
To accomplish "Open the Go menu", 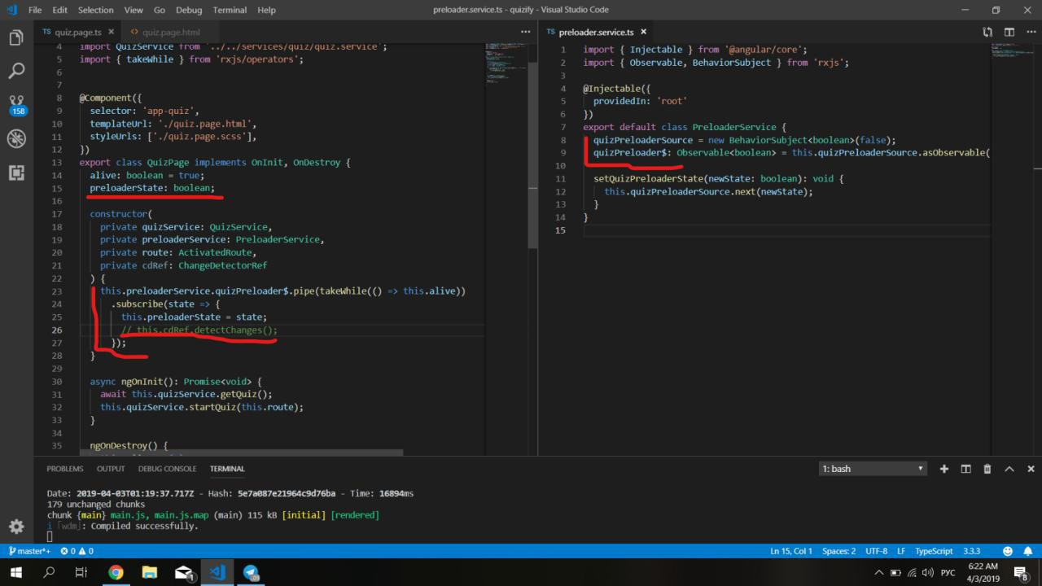I will coord(160,10).
